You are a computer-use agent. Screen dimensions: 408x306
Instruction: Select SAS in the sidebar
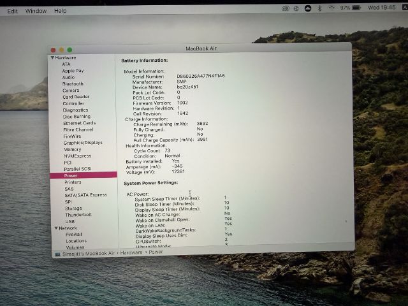pos(69,189)
